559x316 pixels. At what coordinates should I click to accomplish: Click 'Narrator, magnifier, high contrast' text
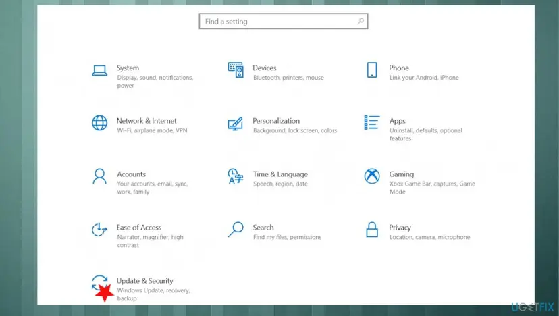150,241
